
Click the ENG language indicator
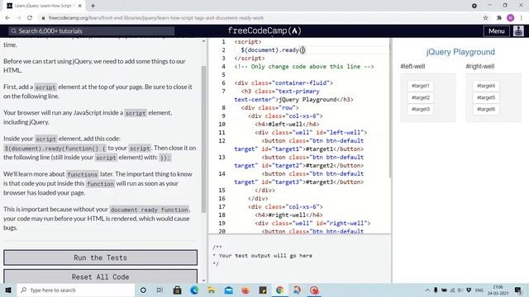click(x=479, y=290)
